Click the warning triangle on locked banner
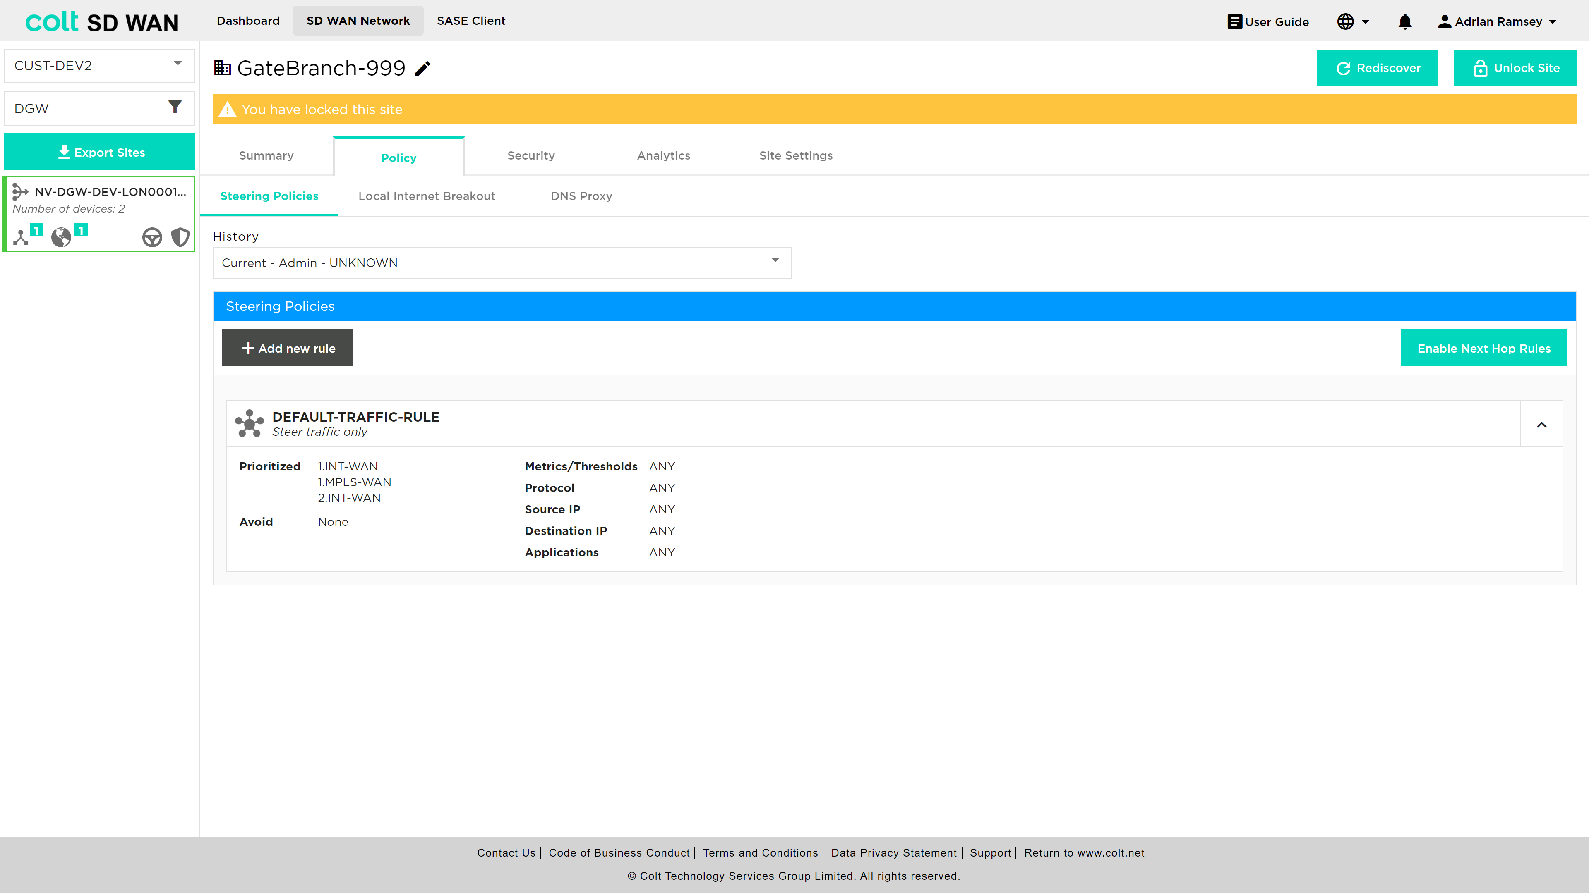The height and width of the screenshot is (893, 1589). [x=228, y=109]
